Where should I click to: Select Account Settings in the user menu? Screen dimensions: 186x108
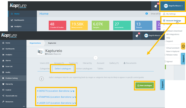(173, 21)
